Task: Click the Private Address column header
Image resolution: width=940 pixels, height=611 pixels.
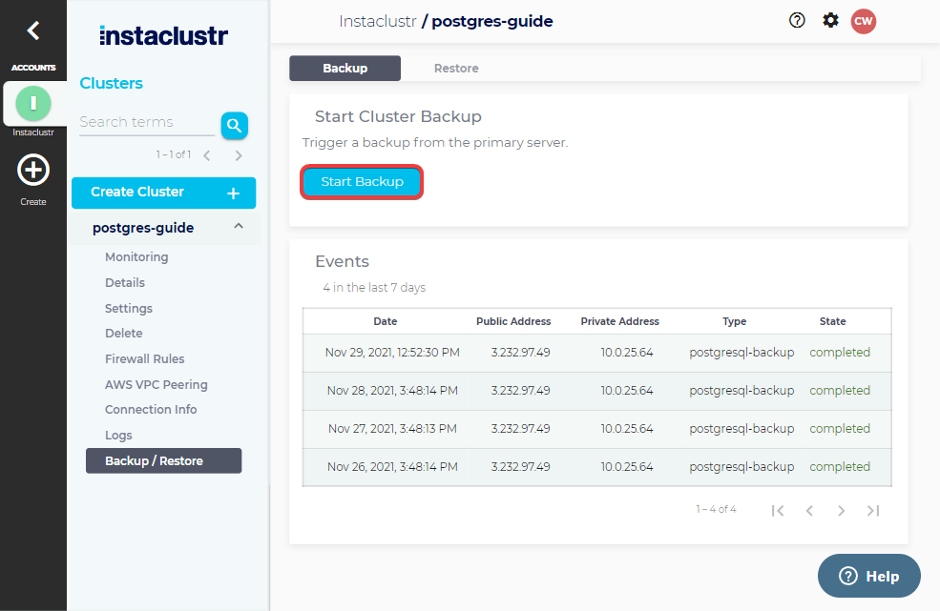Action: pos(619,321)
